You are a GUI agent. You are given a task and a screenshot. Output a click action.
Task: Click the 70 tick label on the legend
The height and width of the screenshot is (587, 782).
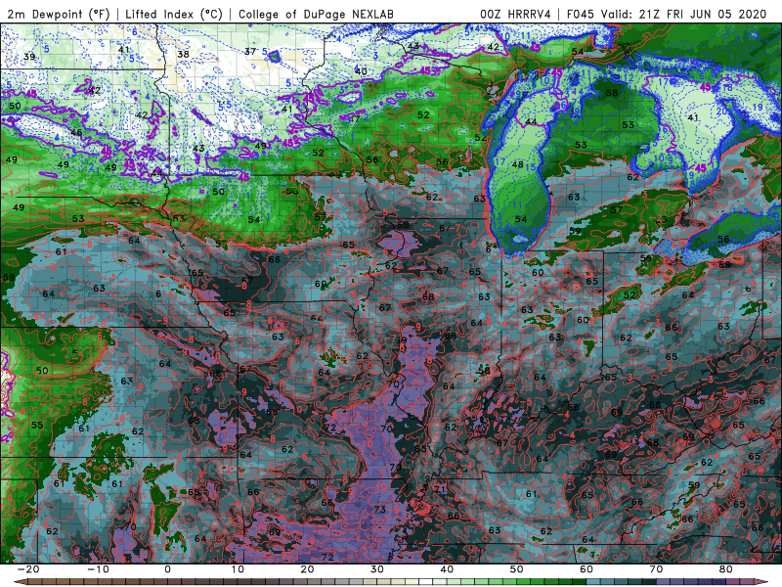pyautogui.click(x=656, y=569)
